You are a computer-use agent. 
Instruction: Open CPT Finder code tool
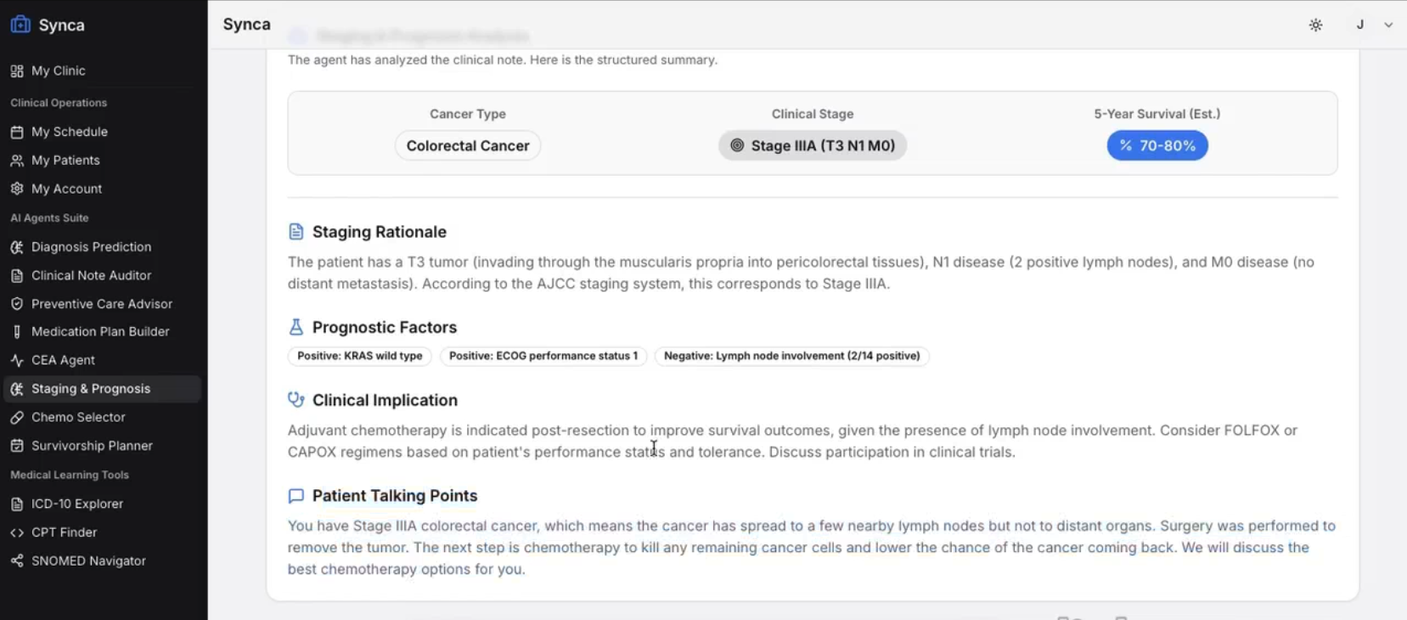[103, 532]
